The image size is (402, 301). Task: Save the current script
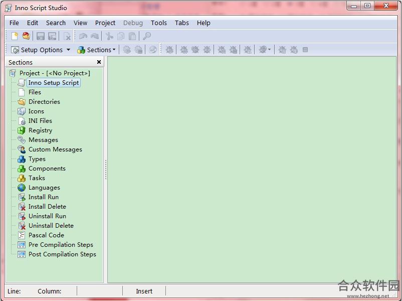41,36
